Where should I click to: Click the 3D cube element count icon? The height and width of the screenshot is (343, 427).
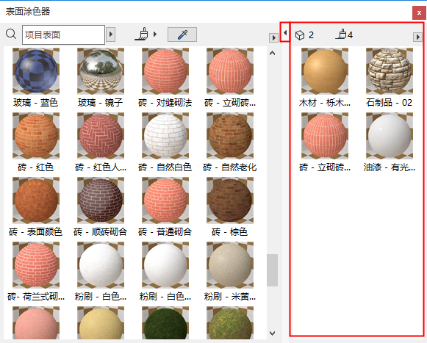300,35
